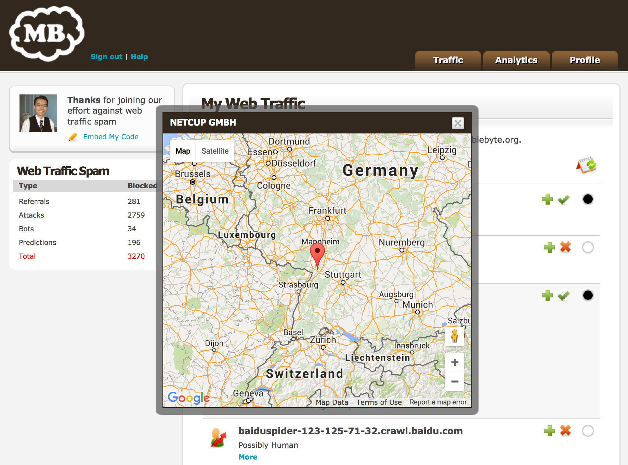628x465 pixels.
Task: Click the green plus in the second traffic row
Action: (x=550, y=247)
